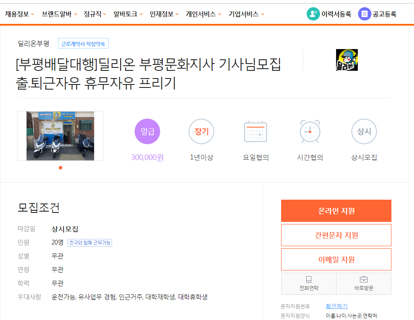
Task: Click the phone icon for 전화연락
Action: click(309, 279)
